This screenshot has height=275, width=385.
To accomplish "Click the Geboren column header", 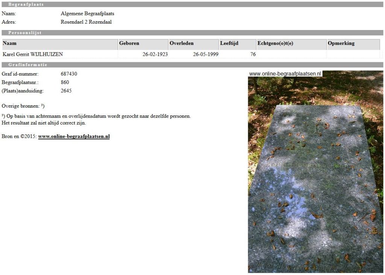I will tap(143, 44).
